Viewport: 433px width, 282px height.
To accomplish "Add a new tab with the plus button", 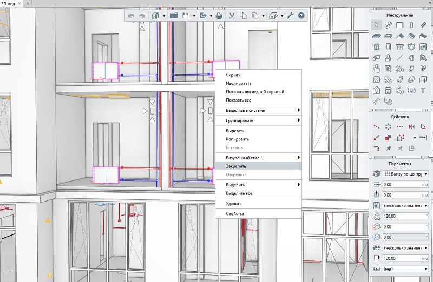I will coord(27,3).
